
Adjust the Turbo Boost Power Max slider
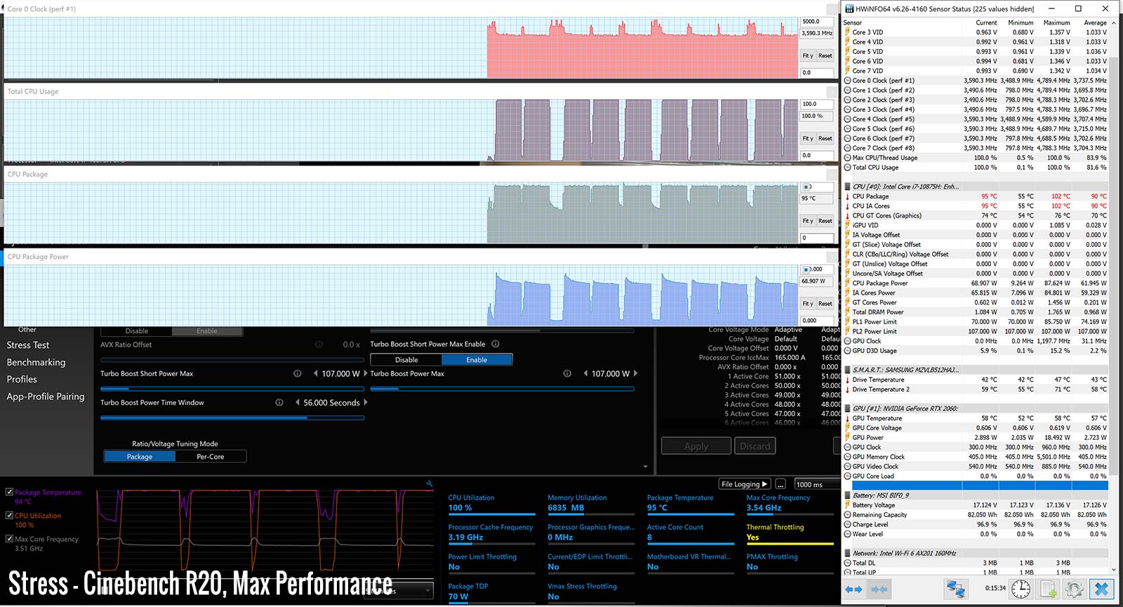click(503, 389)
